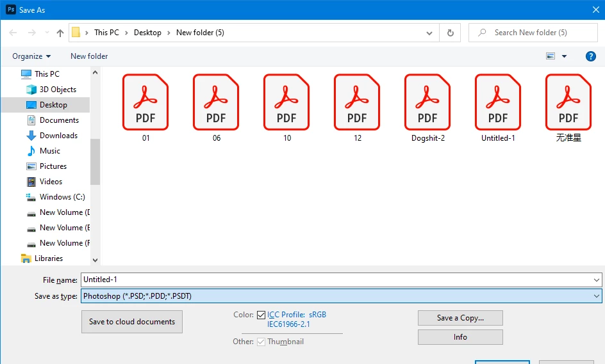Click the Photoshop icon in title bar

pyautogui.click(x=11, y=10)
